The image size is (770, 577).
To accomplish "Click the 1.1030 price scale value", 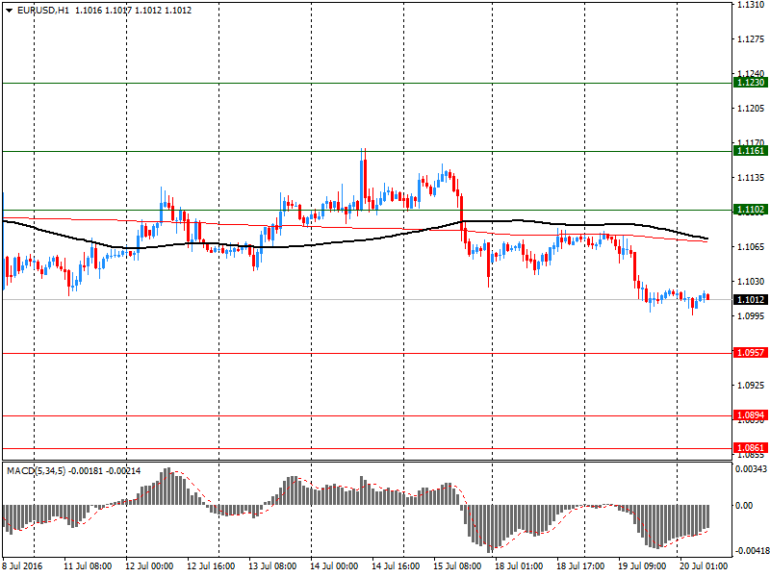I will [751, 282].
